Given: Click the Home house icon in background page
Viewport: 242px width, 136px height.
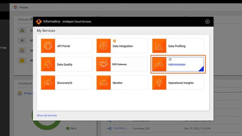Looking at the screenshot, I should click(16, 7).
